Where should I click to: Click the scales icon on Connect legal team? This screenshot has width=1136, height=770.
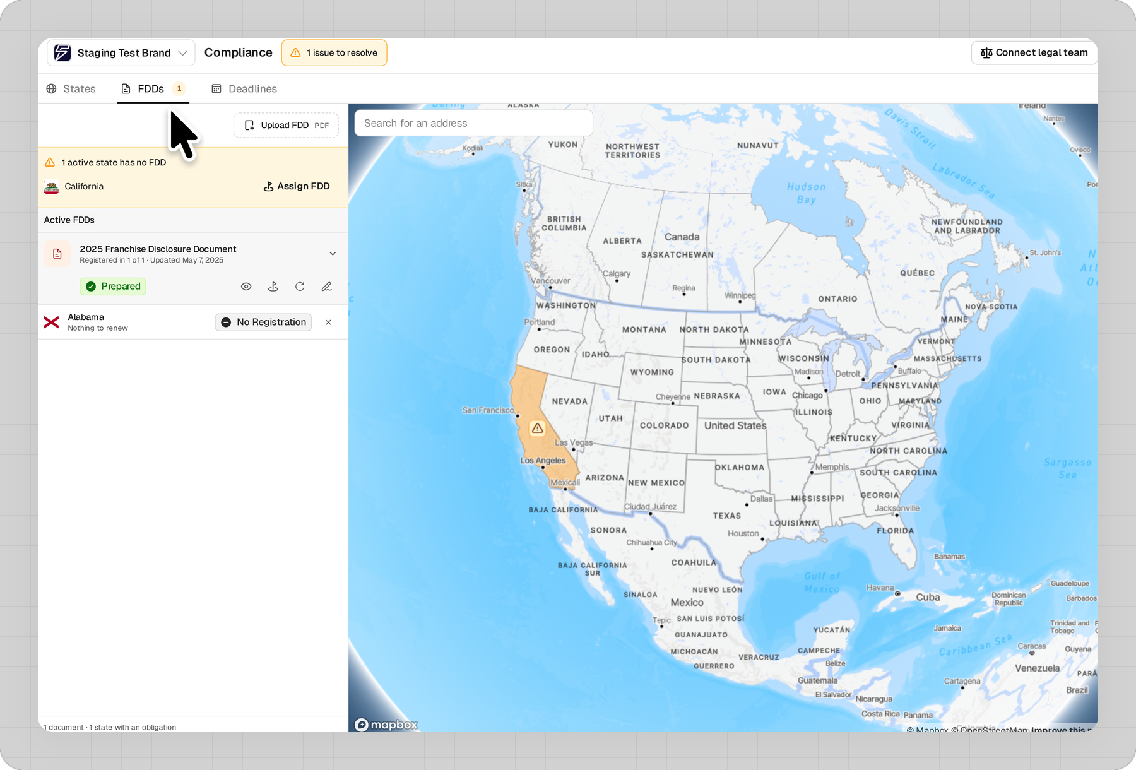tap(986, 53)
